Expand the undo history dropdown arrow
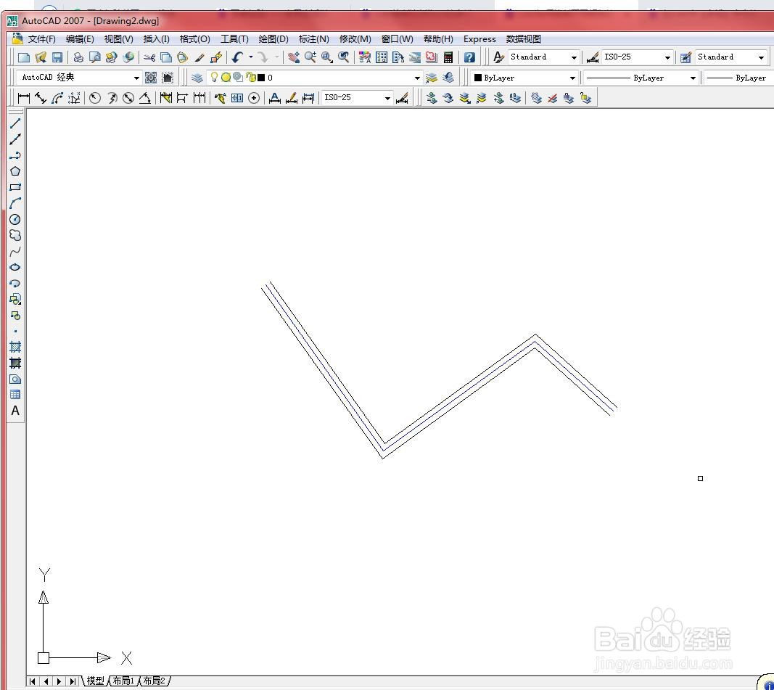Image resolution: width=774 pixels, height=690 pixels. 251,57
